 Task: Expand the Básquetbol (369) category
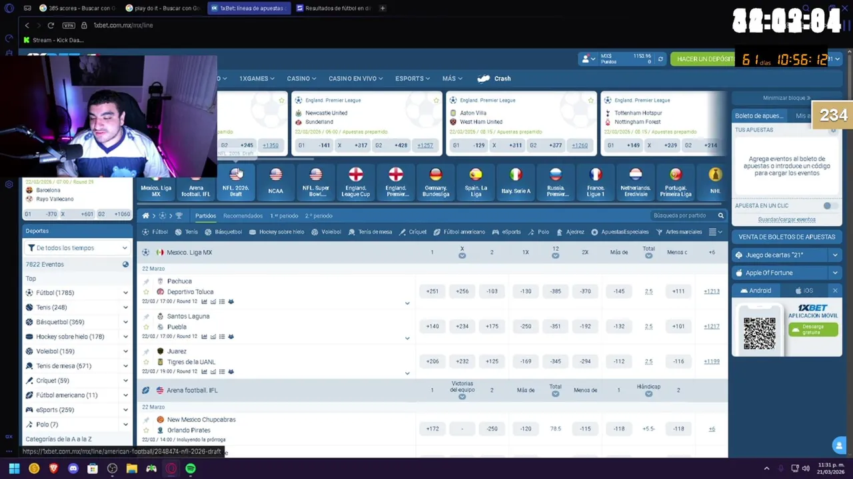click(x=125, y=322)
